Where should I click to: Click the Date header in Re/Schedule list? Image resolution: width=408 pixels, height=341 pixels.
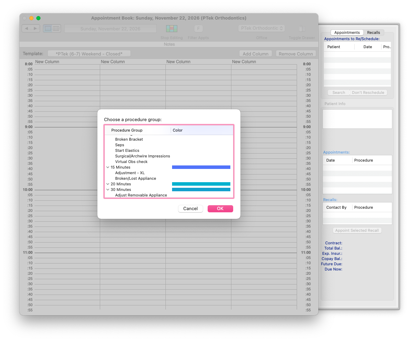click(368, 47)
